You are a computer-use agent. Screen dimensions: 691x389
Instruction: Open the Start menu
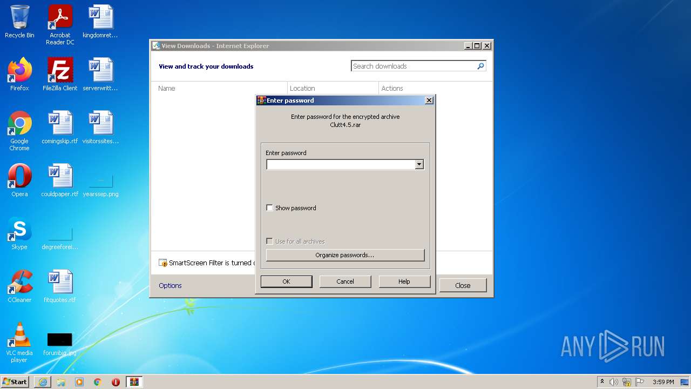pyautogui.click(x=15, y=382)
